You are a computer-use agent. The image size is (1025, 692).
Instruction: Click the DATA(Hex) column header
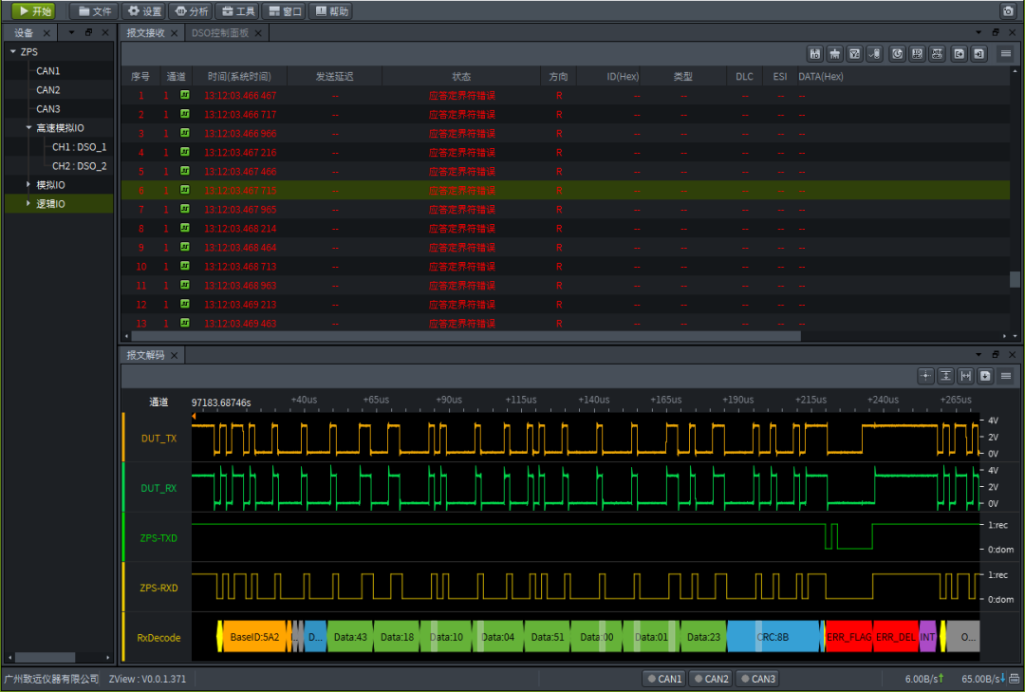820,77
